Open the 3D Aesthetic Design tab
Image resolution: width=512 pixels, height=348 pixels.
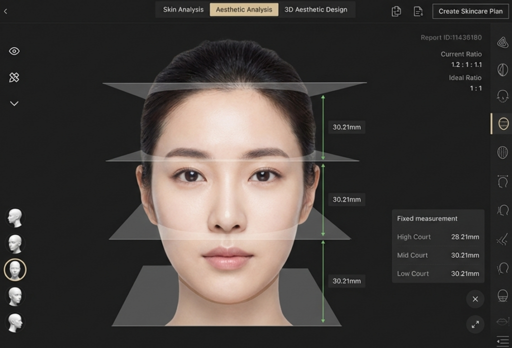click(x=315, y=10)
